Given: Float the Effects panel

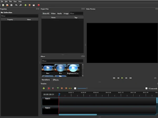Looking at the screenshot, I should 82,56.
